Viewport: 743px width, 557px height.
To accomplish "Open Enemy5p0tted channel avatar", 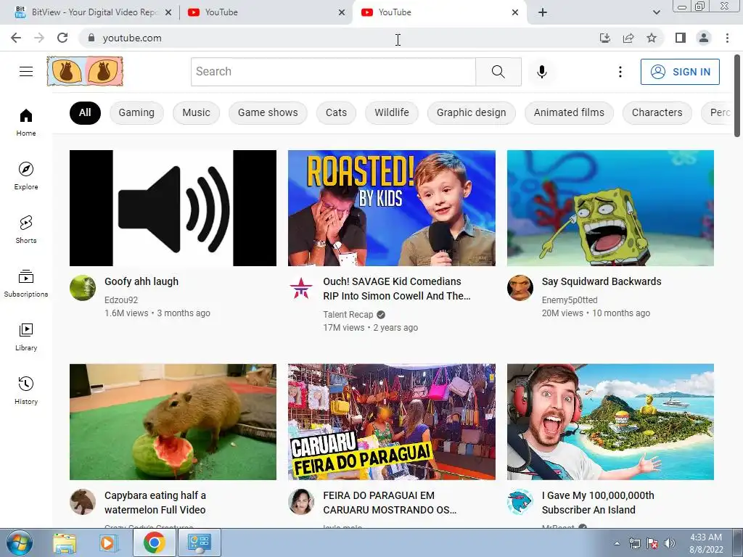I will pos(520,288).
